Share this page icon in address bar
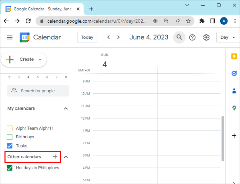240x184 pixels. (177, 21)
